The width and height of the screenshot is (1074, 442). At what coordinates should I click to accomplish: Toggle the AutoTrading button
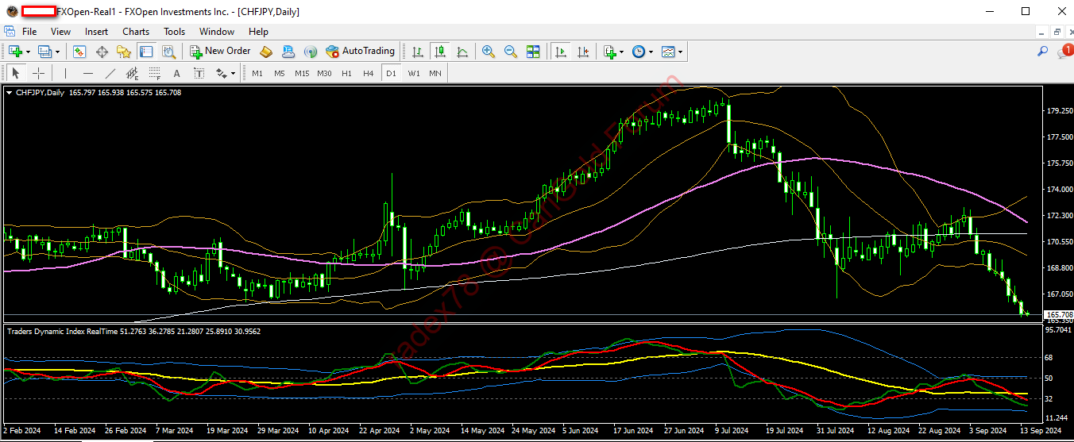(360, 52)
